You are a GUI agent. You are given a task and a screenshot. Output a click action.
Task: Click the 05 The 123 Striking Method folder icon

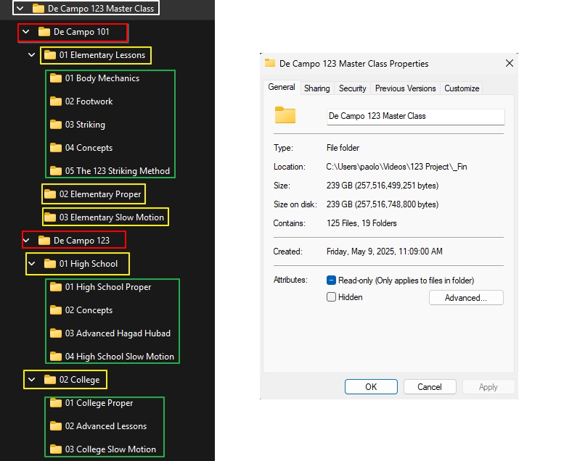tap(55, 170)
